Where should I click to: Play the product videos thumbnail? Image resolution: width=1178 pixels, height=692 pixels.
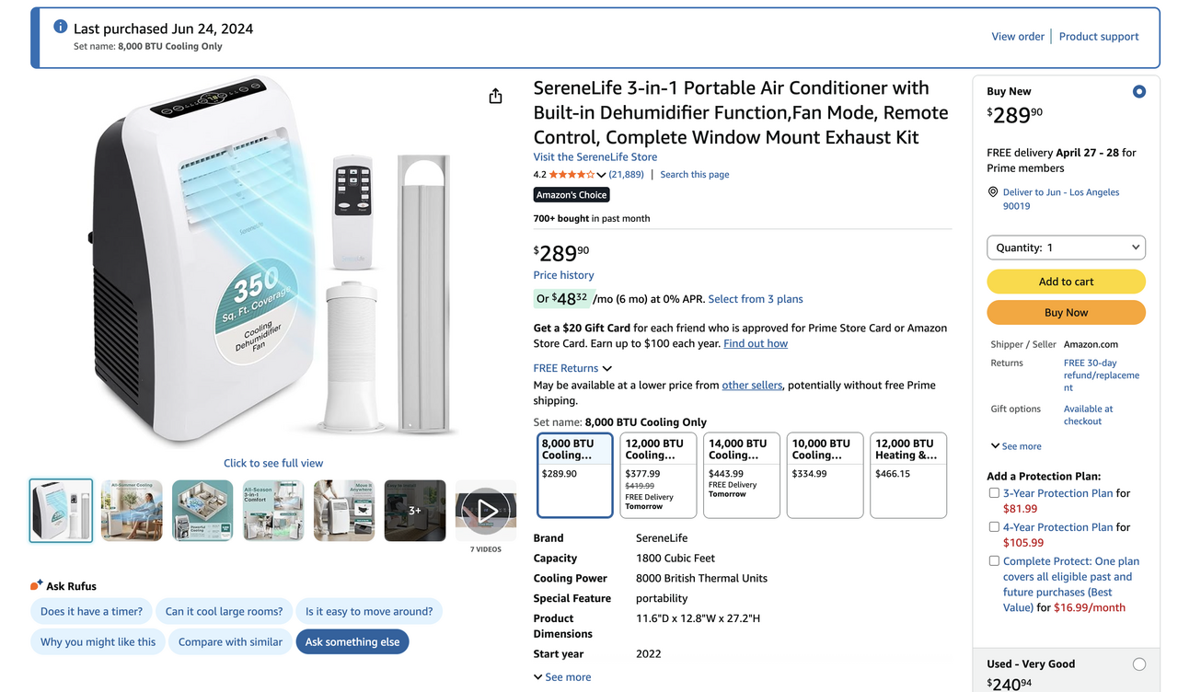point(486,510)
